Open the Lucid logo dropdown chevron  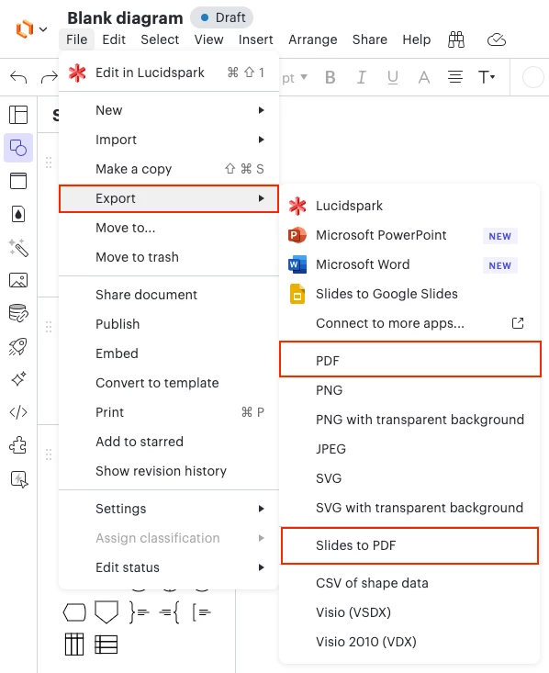pos(43,29)
